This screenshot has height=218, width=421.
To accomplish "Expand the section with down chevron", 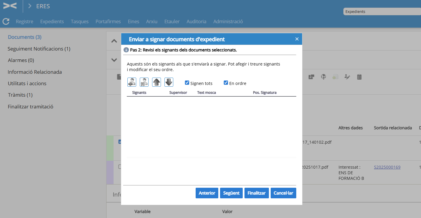I will click(x=114, y=60).
